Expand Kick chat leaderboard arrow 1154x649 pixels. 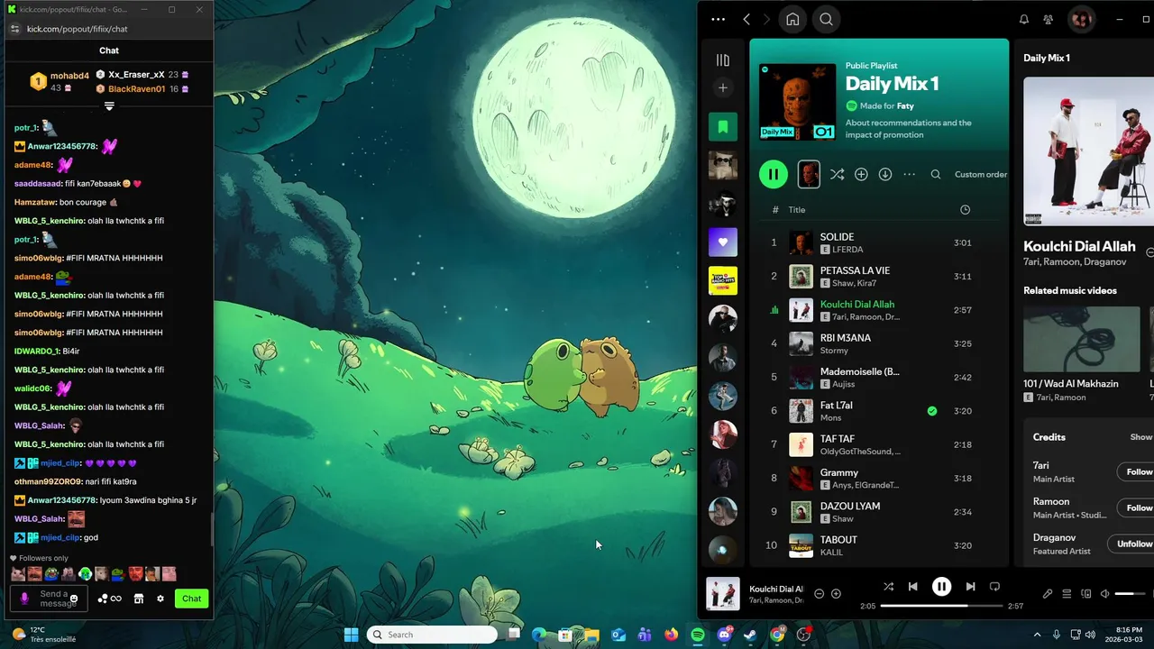[x=109, y=106]
